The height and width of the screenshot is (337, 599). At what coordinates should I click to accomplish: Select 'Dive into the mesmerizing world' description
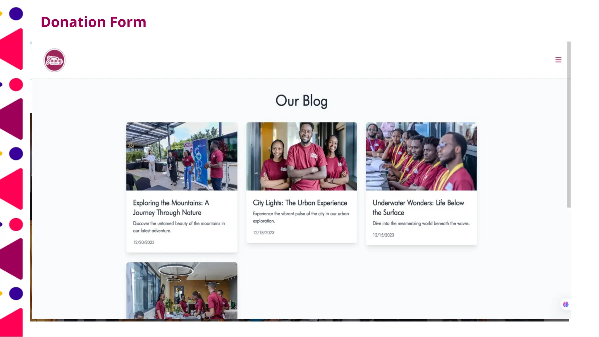coord(421,223)
